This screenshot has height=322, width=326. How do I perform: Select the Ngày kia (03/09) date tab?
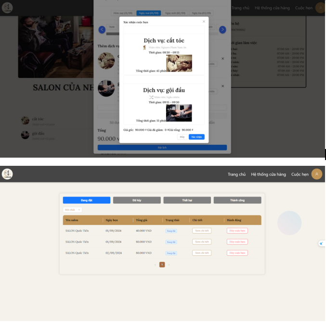pyautogui.click(x=201, y=13)
